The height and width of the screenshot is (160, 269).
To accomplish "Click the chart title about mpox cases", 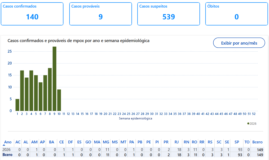I will 78,41.
